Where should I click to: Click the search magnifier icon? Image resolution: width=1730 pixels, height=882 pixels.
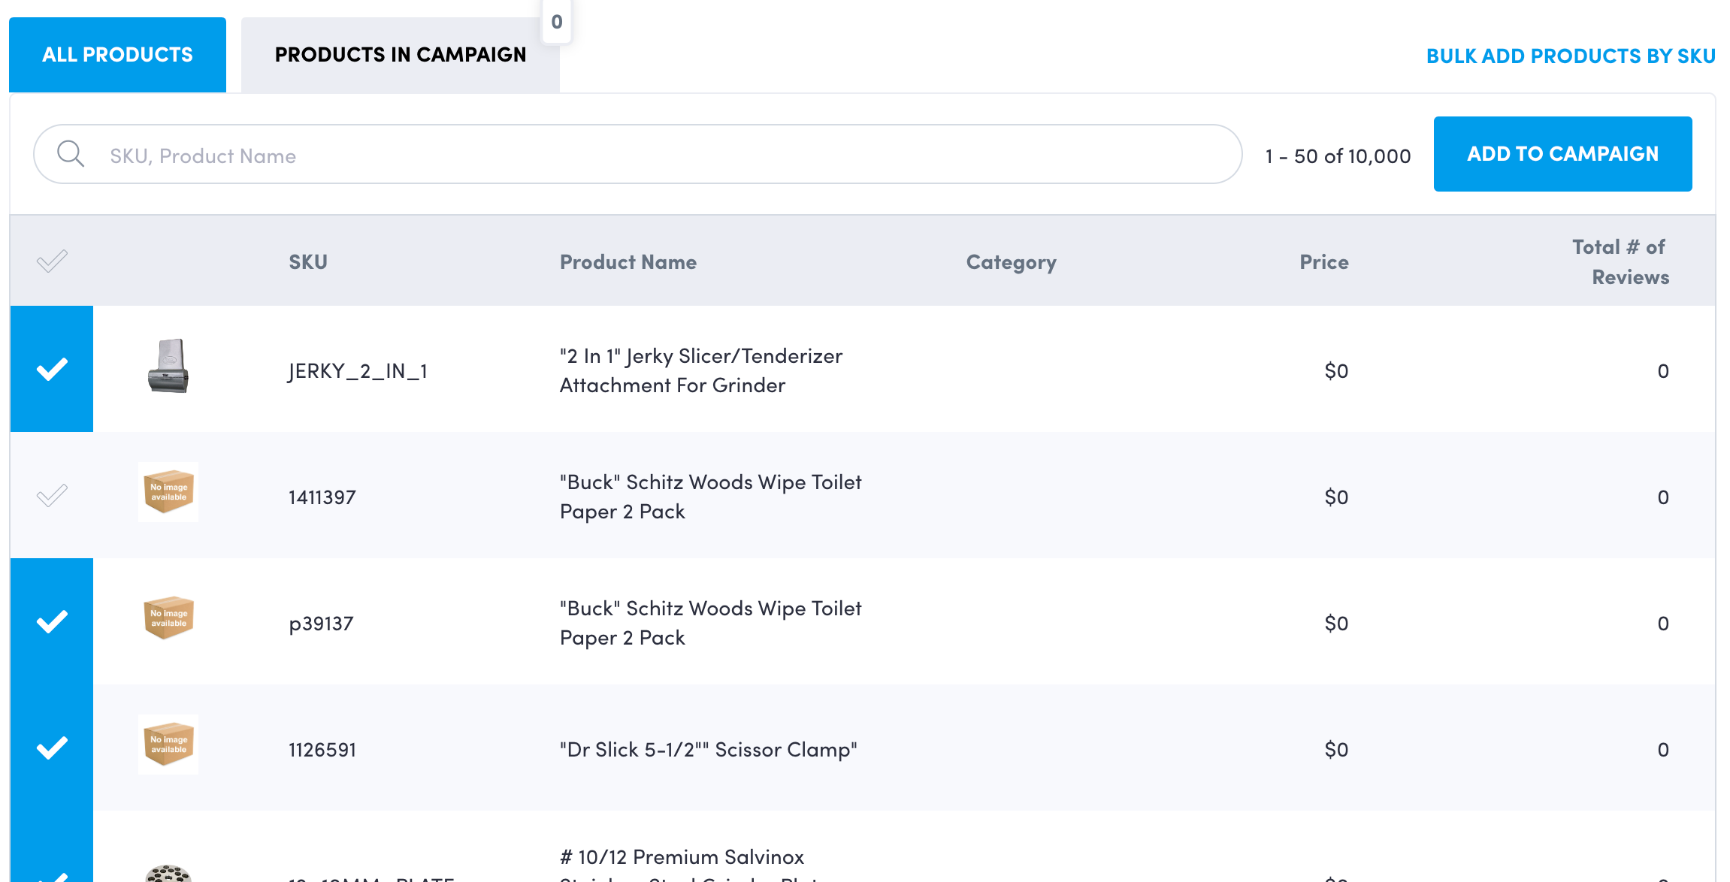coord(71,154)
